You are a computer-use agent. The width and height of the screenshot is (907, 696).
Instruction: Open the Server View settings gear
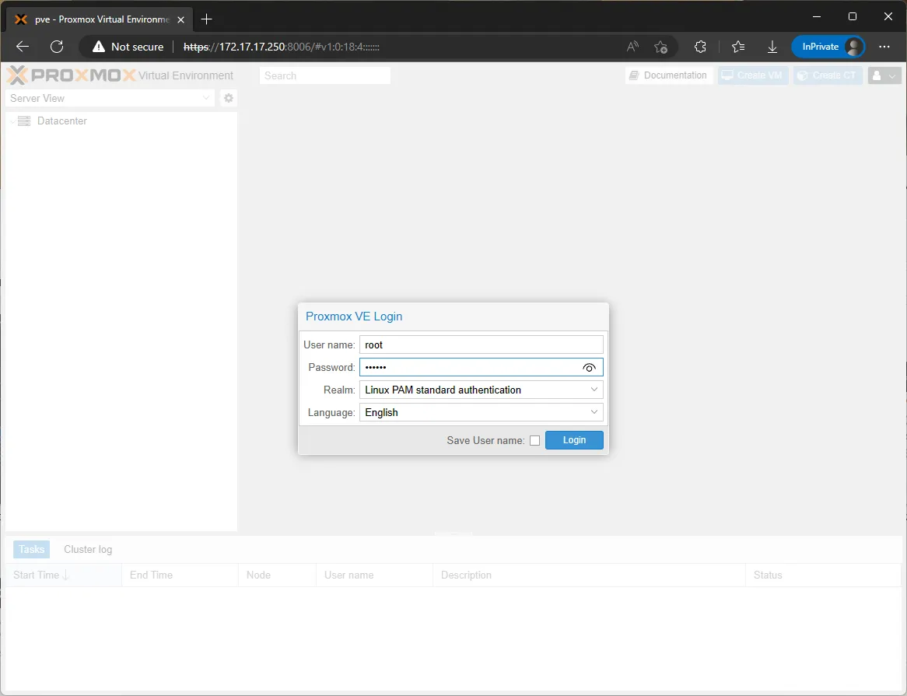[x=228, y=98]
